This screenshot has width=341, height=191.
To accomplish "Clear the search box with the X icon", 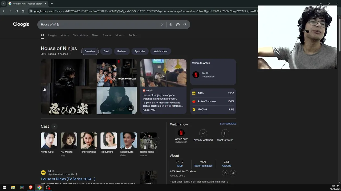I will (162, 24).
